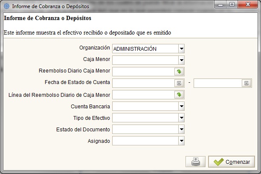Focus the Fecha de Estado start field

coord(143,83)
